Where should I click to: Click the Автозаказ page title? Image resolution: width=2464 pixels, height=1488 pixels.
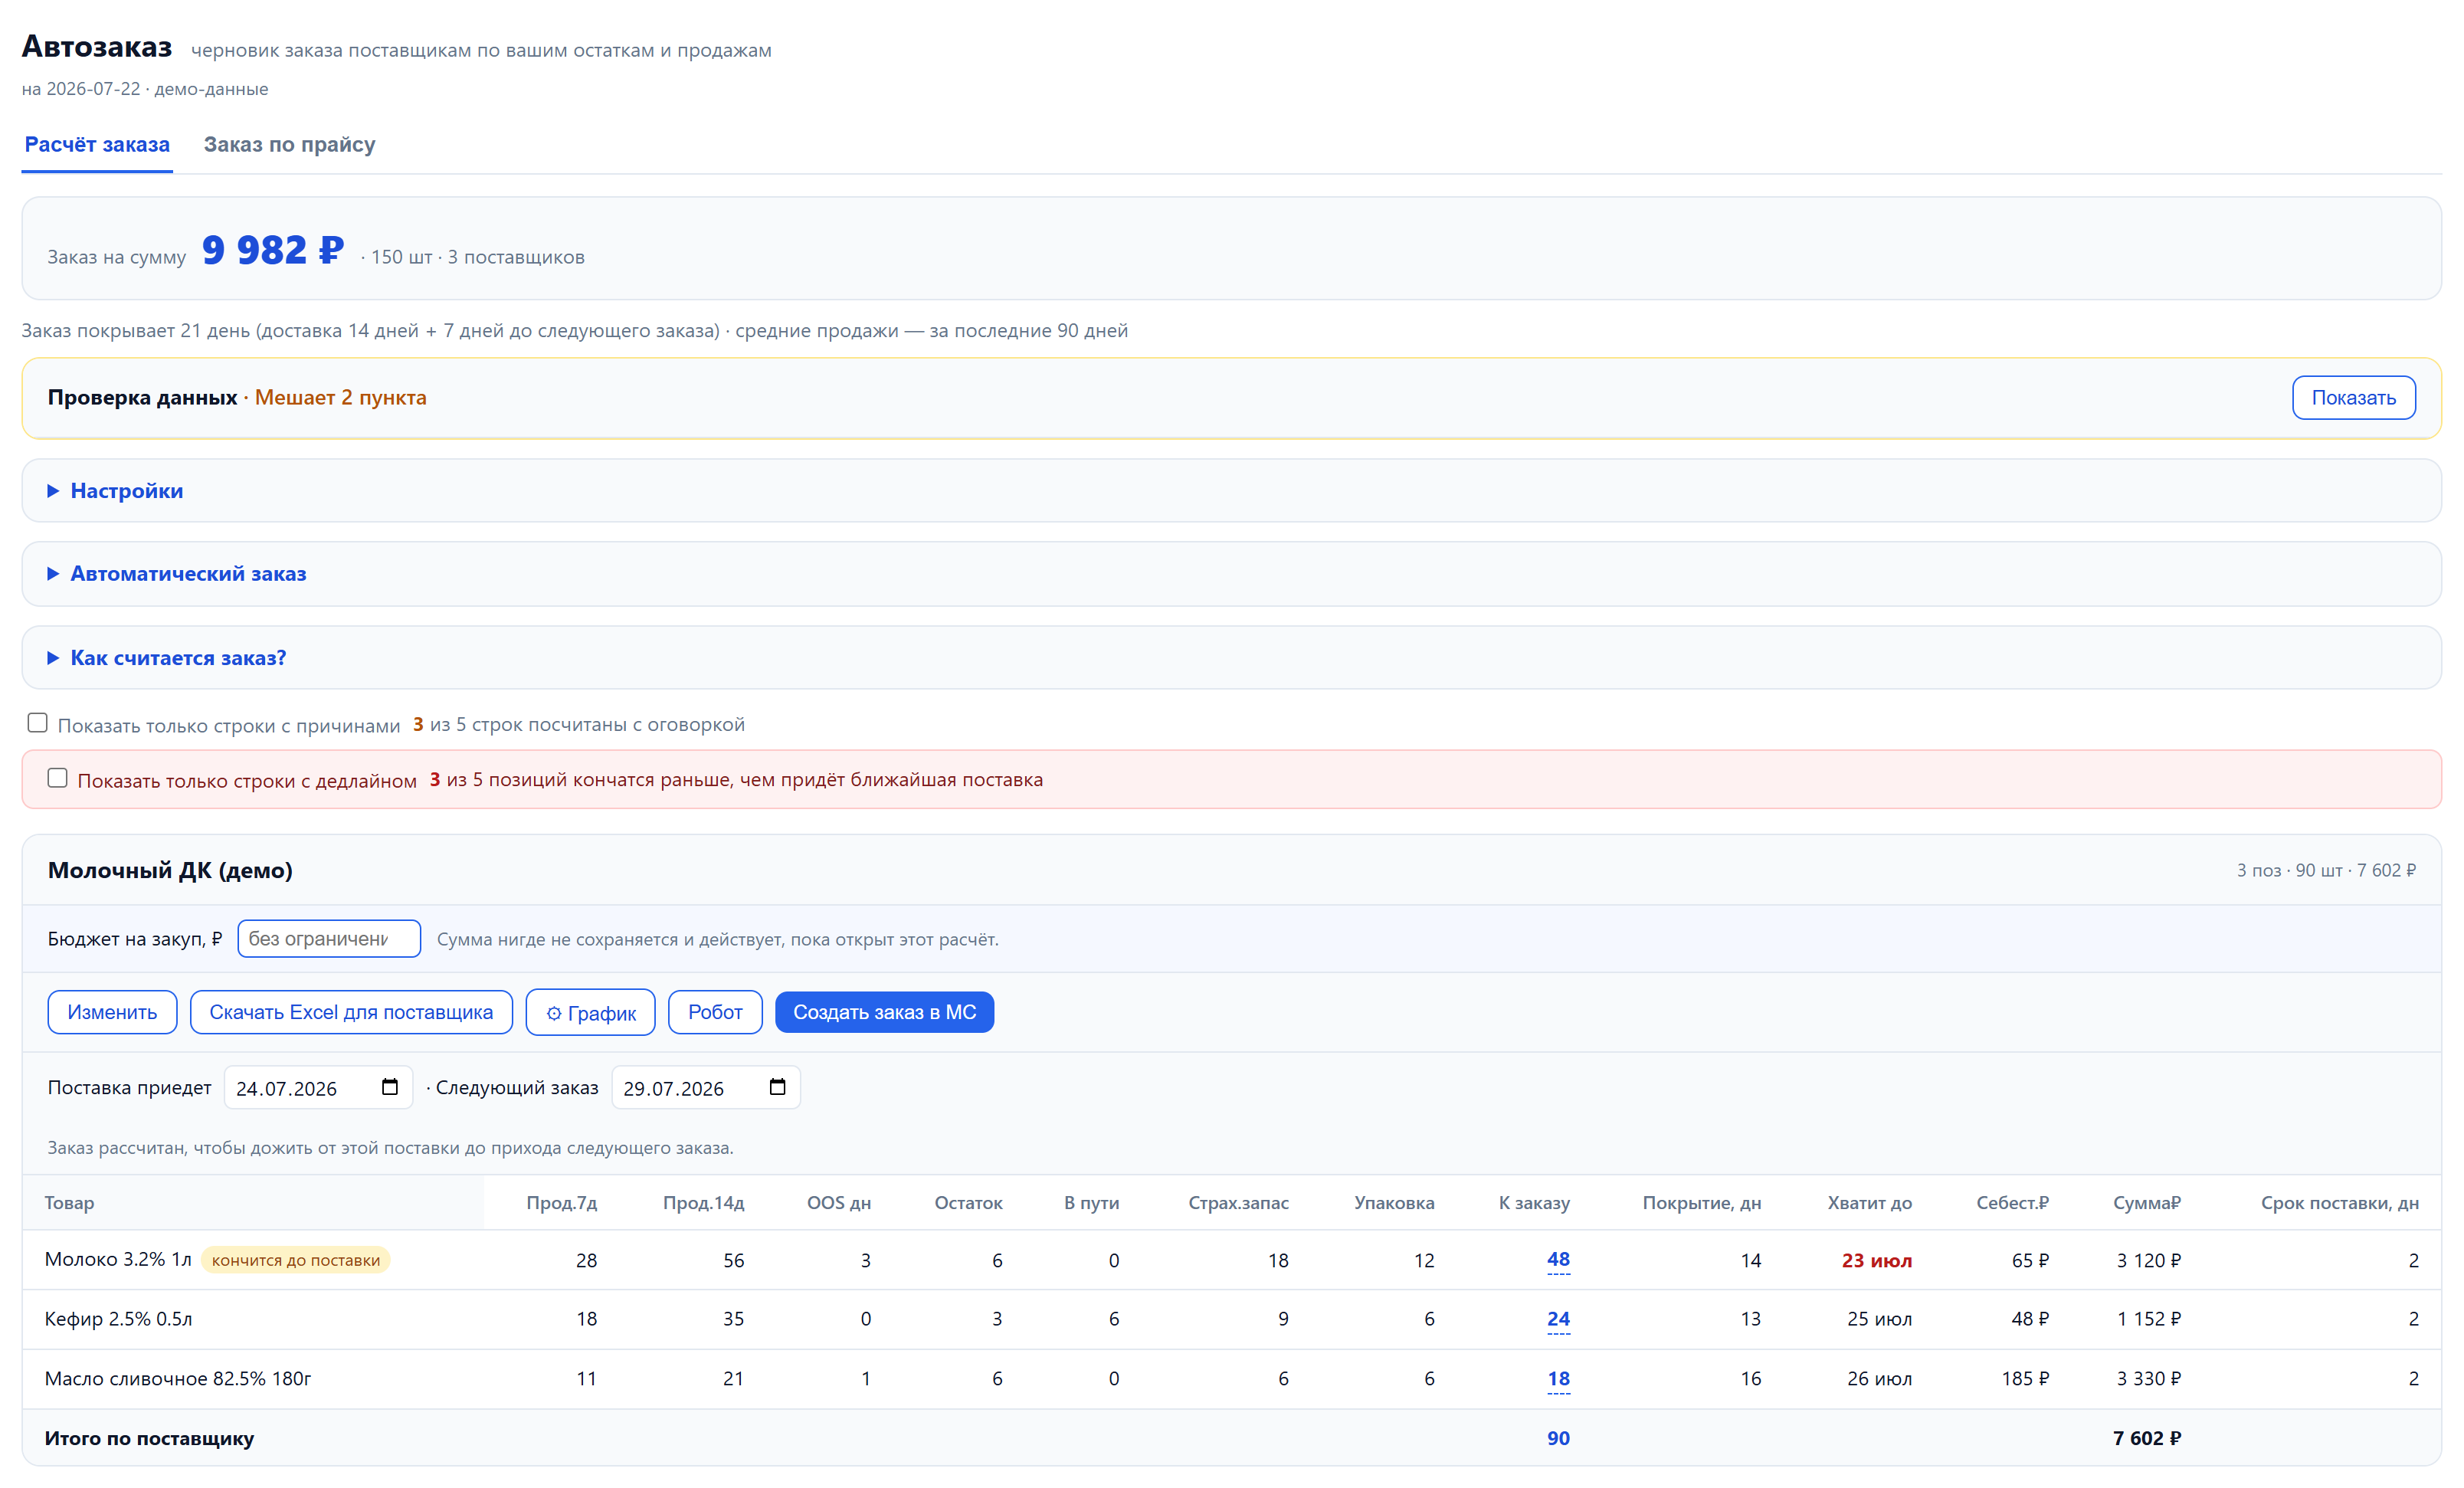(x=97, y=46)
